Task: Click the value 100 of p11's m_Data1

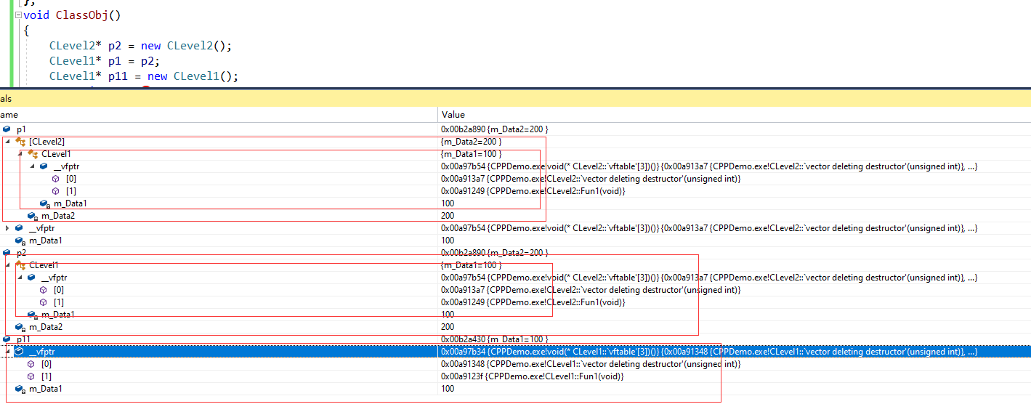Action: pyautogui.click(x=448, y=389)
